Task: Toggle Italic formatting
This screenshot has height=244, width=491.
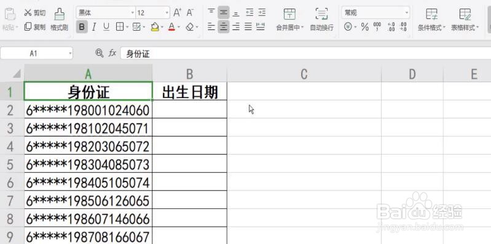Action: tap(93, 27)
